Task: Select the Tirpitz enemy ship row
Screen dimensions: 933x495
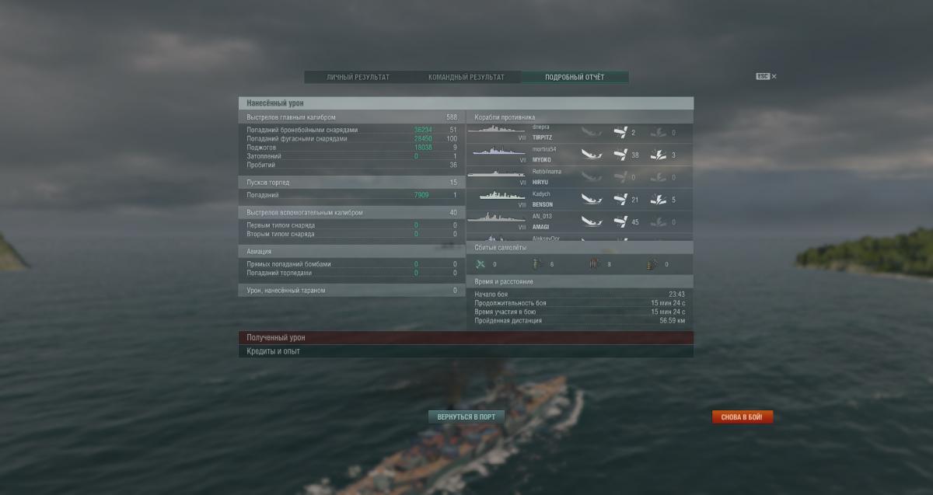Action: coord(580,132)
